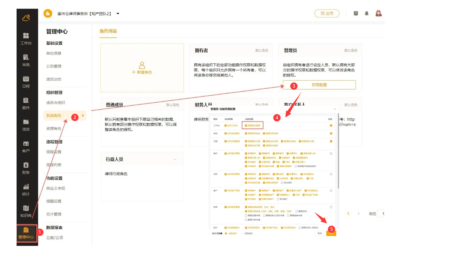Open the 财务 finance sidebar icon
The width and height of the screenshot is (472, 265).
(26, 168)
